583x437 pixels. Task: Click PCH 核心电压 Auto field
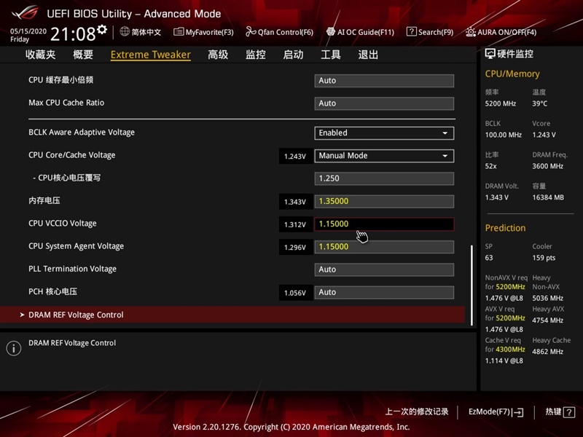pyautogui.click(x=384, y=292)
